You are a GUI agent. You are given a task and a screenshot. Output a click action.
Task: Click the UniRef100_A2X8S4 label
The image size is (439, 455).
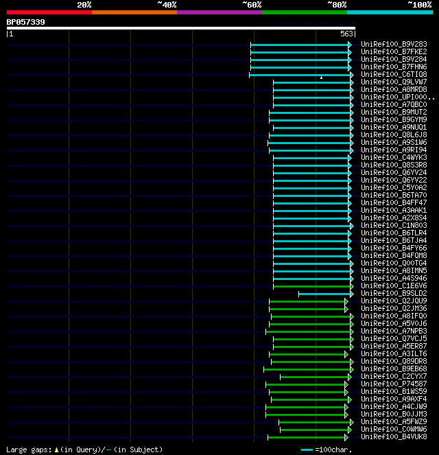click(394, 218)
